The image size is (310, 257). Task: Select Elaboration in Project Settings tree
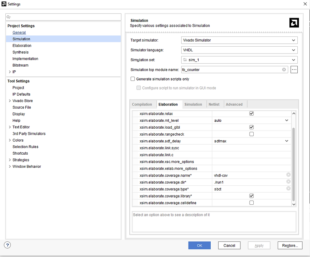click(x=22, y=46)
